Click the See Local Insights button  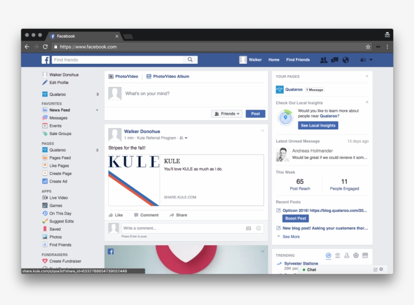318,125
